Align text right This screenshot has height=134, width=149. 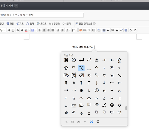click(x=48, y=30)
